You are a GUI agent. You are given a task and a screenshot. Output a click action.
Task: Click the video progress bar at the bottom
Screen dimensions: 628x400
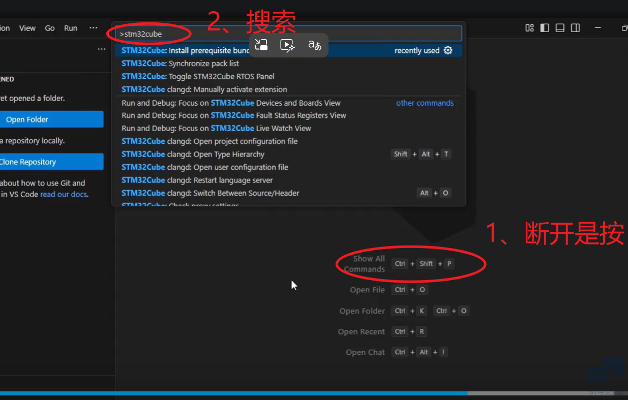(314, 393)
